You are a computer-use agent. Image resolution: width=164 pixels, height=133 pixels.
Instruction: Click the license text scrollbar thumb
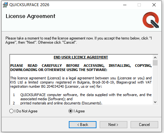155,63
